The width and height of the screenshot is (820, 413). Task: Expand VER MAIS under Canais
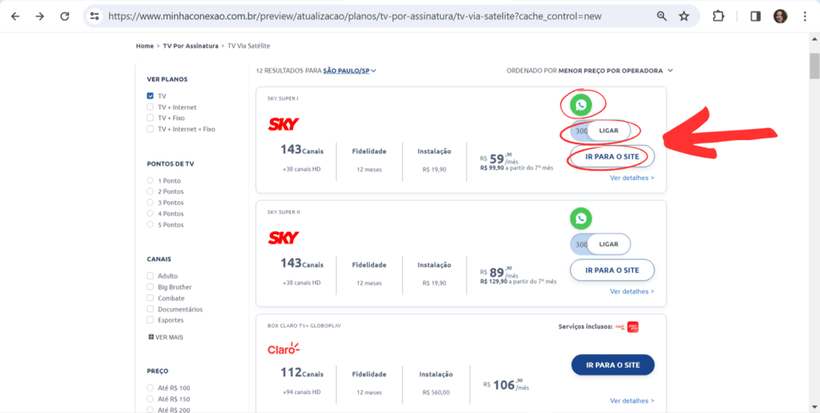[166, 337]
